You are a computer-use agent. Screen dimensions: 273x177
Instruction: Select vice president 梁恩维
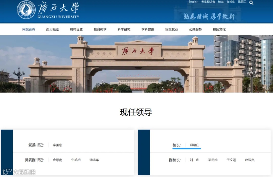click(x=213, y=160)
